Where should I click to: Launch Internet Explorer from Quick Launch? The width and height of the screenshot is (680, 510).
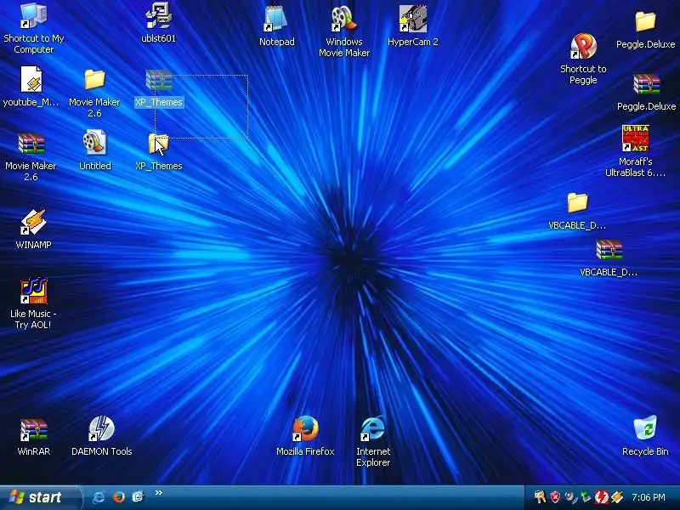(99, 497)
